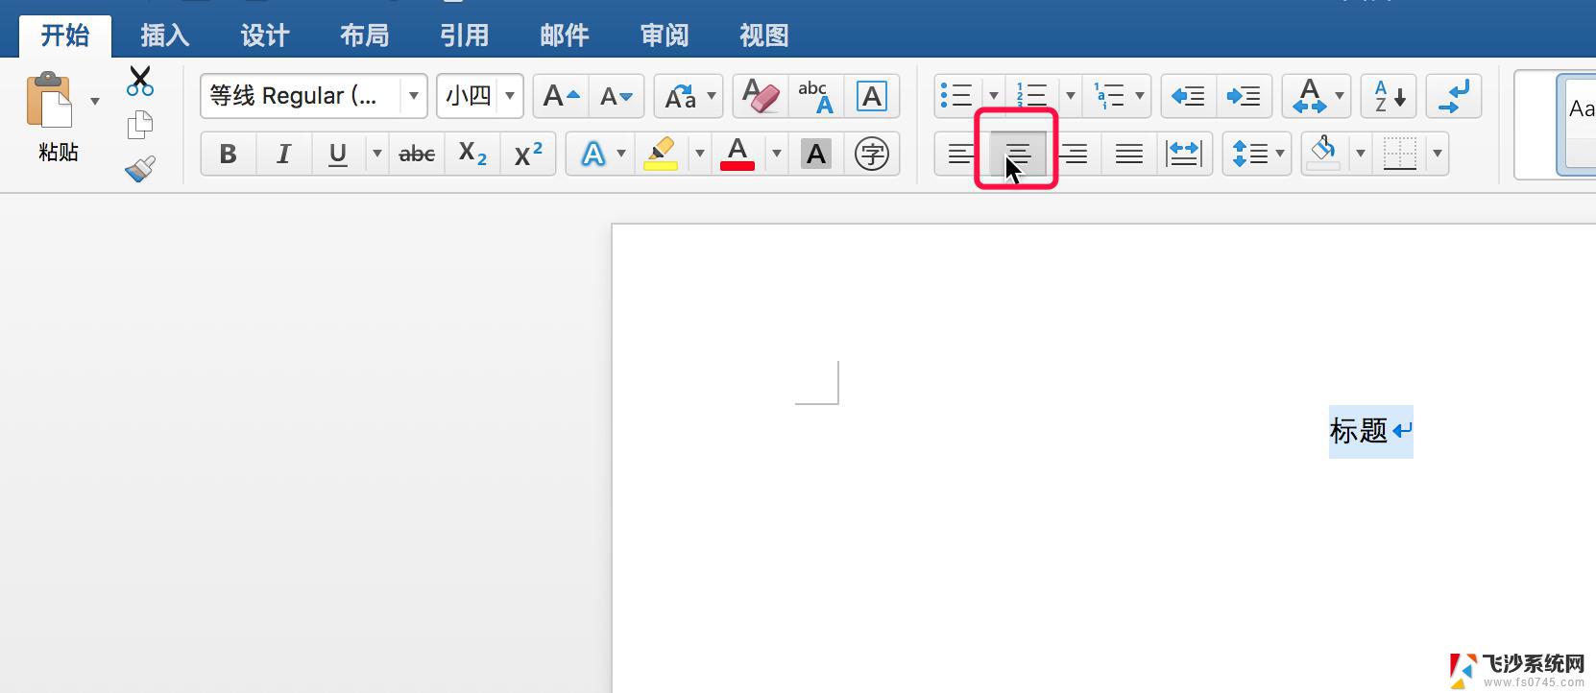Toggle underline formatting
This screenshot has height=693, width=1596.
(x=337, y=154)
